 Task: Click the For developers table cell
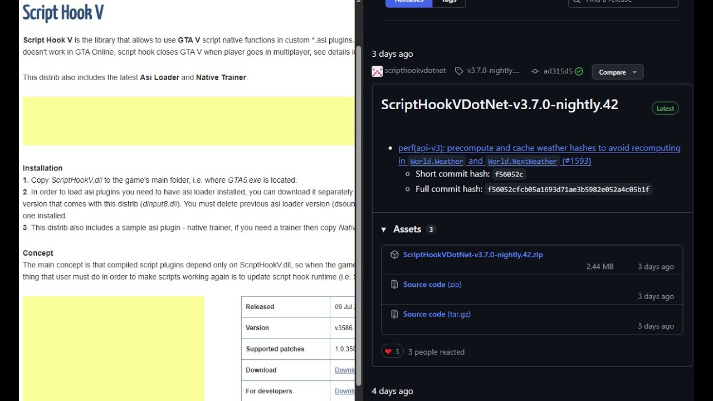286,391
